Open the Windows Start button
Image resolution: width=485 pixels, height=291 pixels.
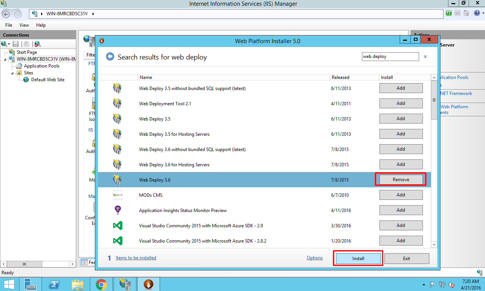9,284
